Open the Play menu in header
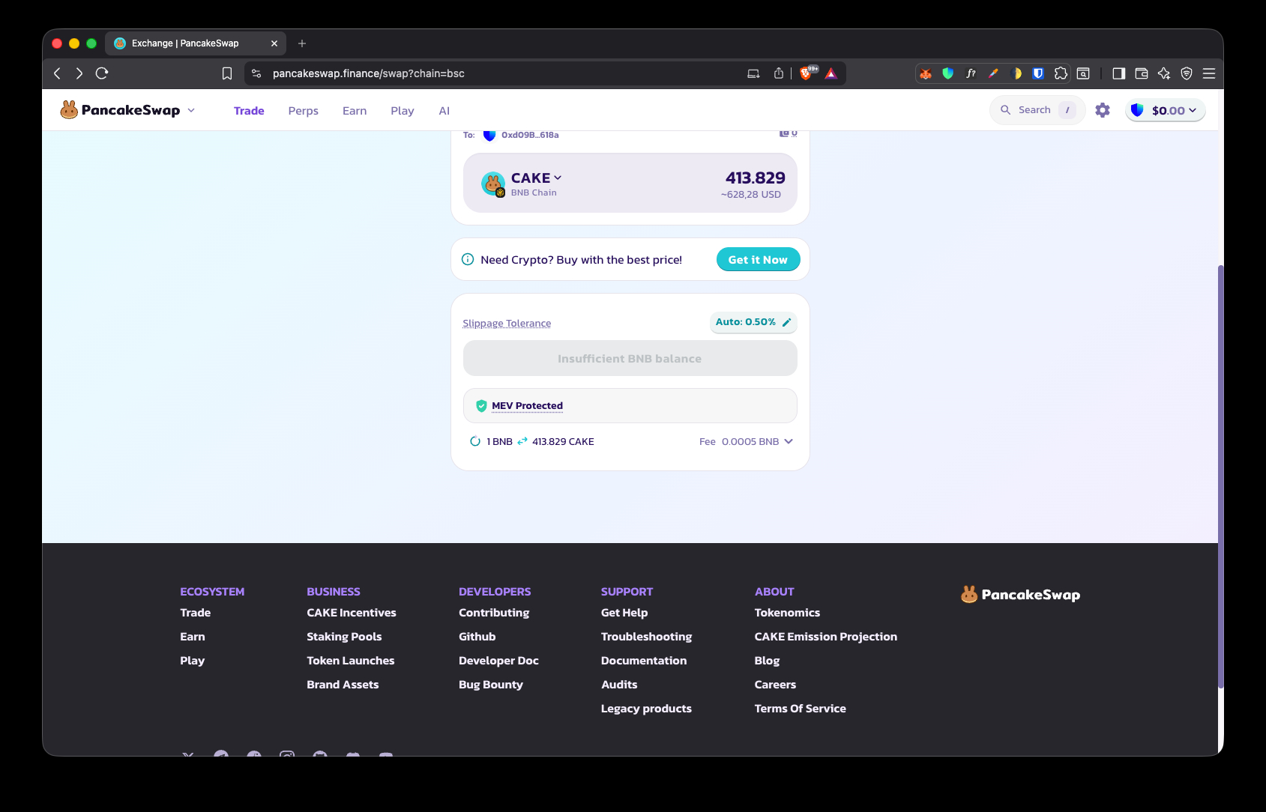 (403, 111)
